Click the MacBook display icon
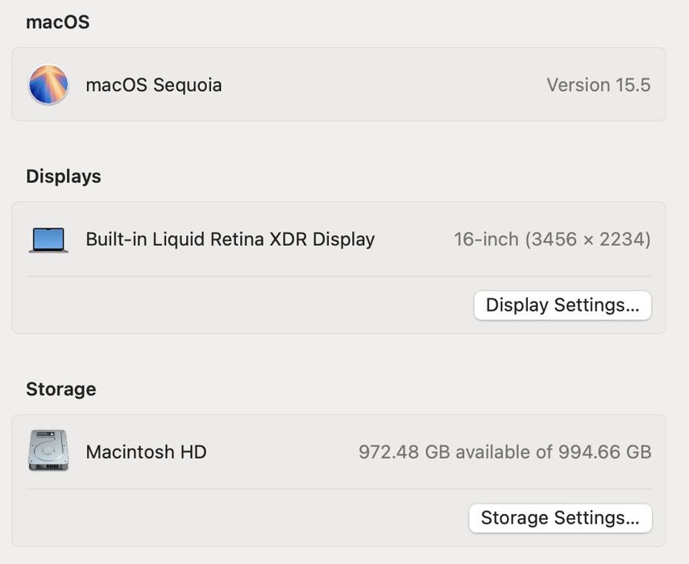 [x=48, y=240]
